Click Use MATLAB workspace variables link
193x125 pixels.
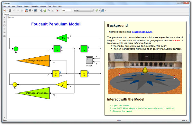pyautogui.click(x=143, y=108)
